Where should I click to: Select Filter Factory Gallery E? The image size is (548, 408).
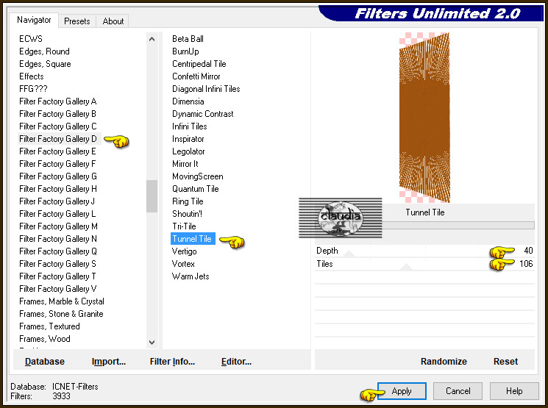[57, 151]
